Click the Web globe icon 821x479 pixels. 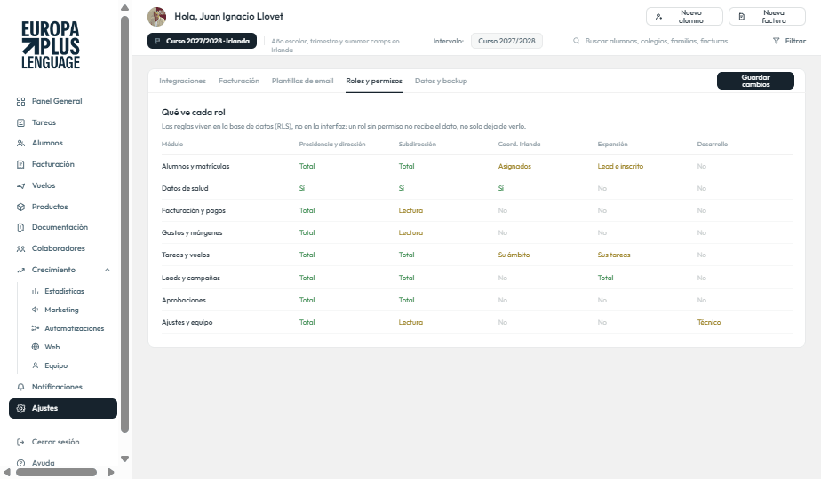tap(35, 347)
